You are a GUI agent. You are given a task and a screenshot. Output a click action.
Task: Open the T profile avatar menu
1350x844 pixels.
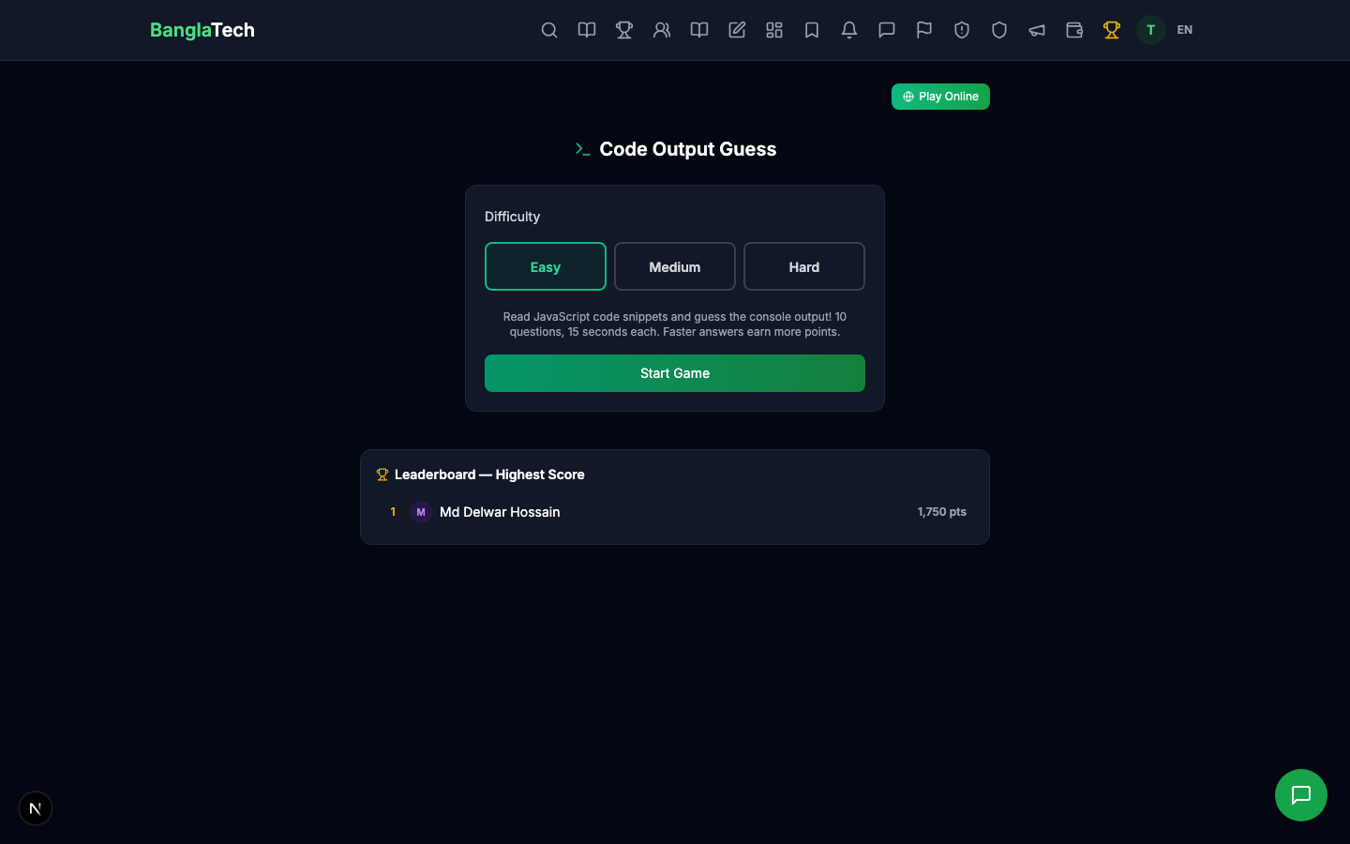(x=1150, y=30)
